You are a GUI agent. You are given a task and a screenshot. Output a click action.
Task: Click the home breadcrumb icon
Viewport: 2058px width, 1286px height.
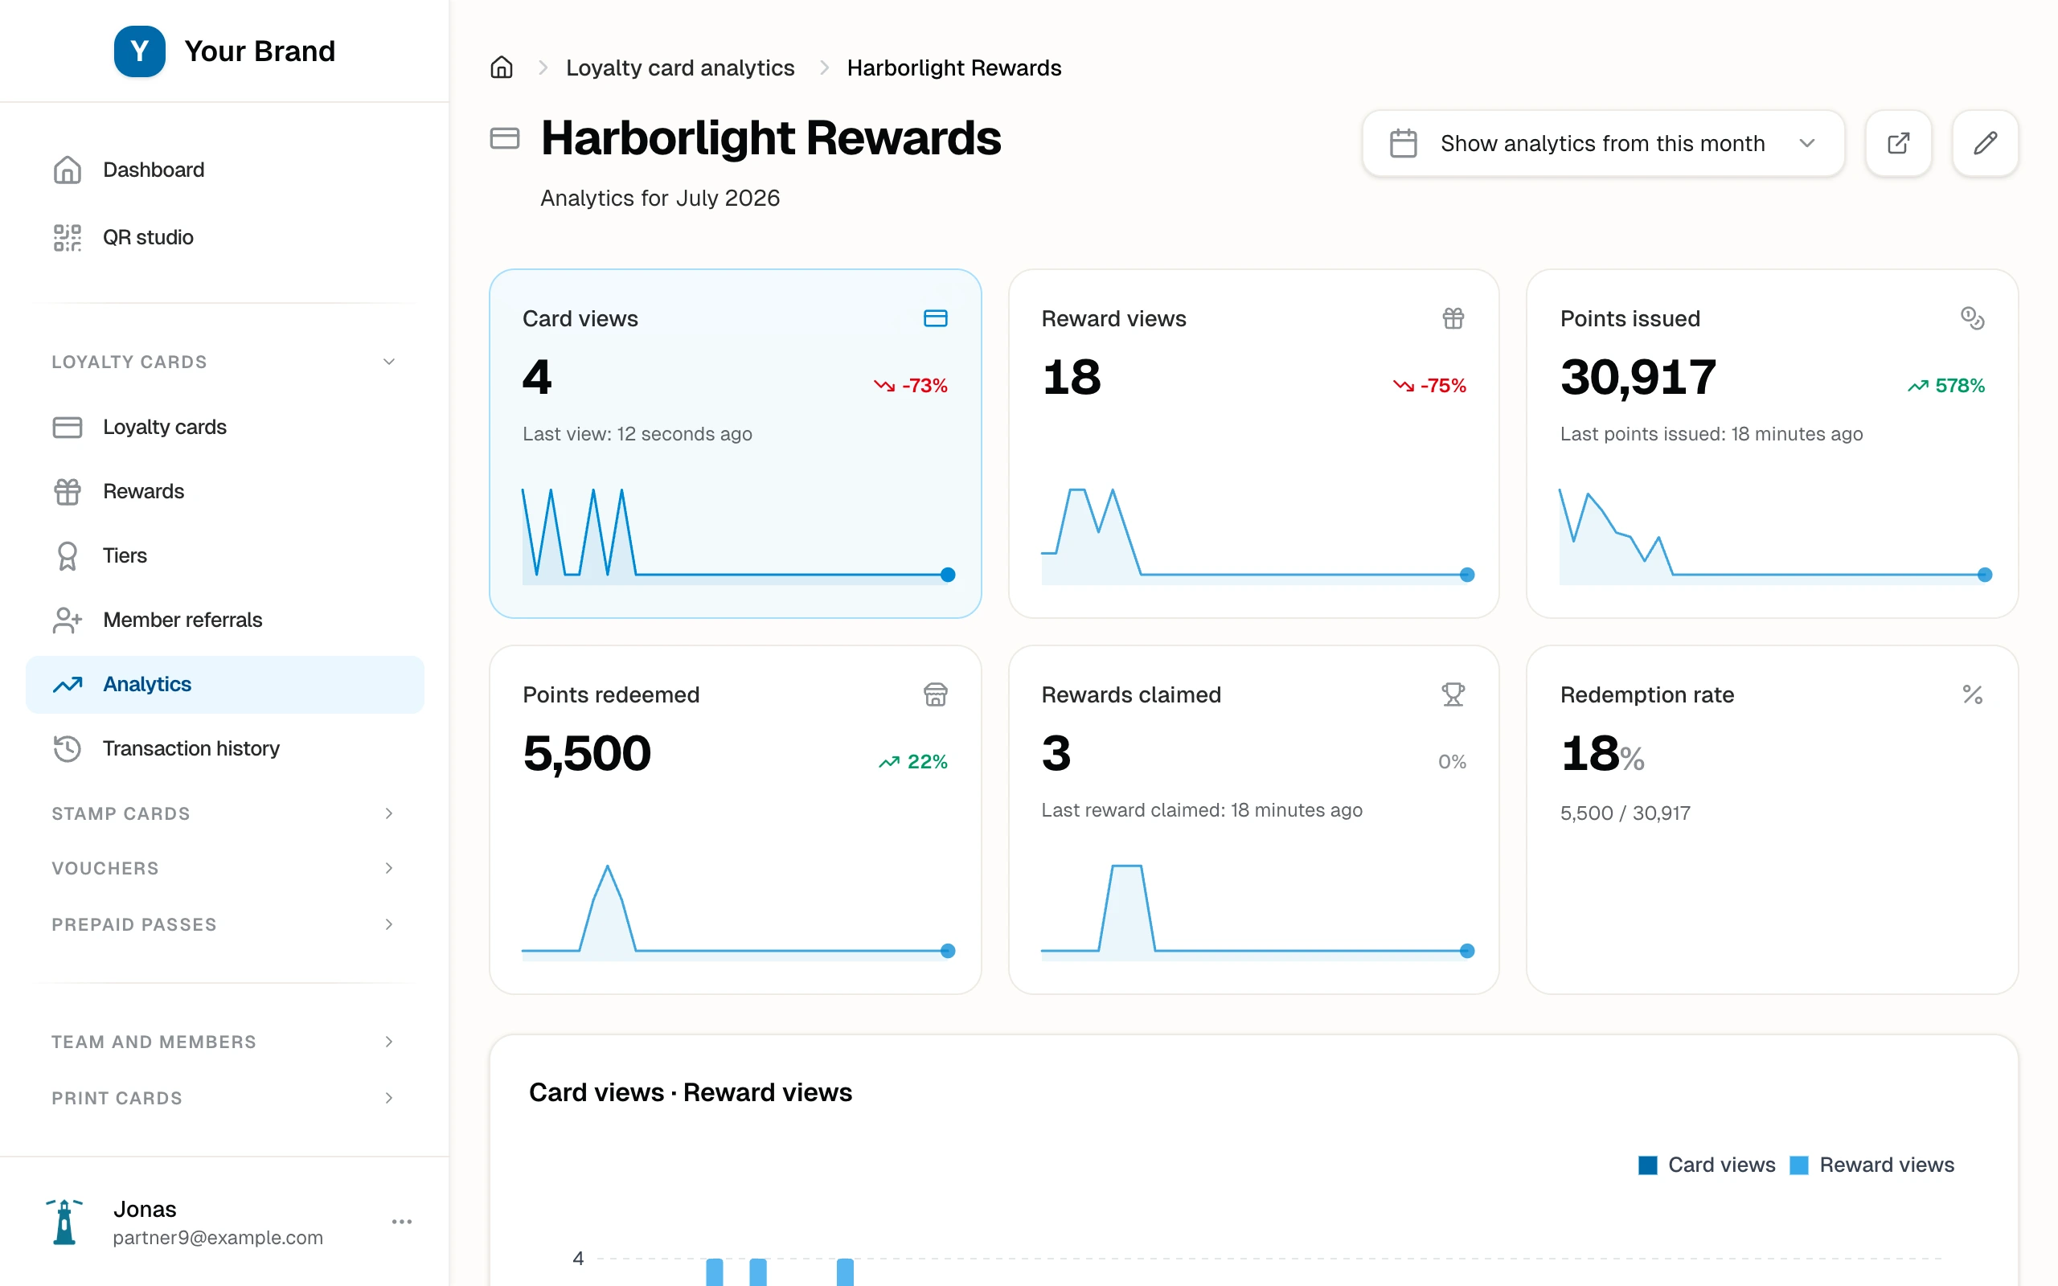[502, 68]
